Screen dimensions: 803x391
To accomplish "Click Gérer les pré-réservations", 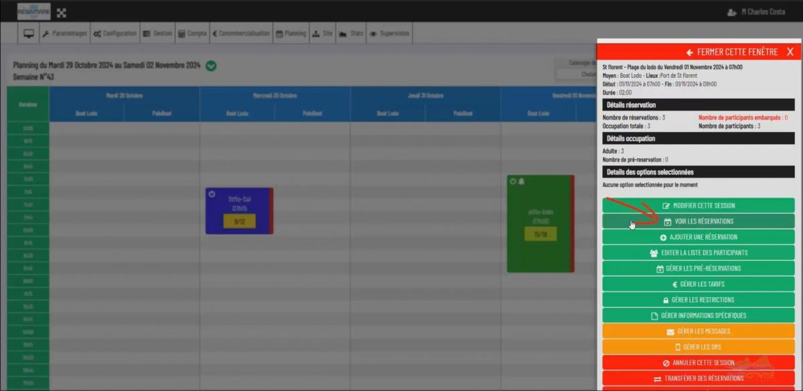I will (x=699, y=268).
